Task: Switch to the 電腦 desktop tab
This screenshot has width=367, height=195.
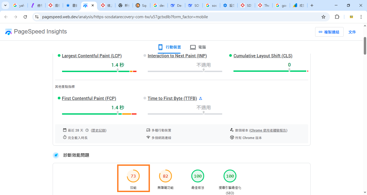Action: pyautogui.click(x=198, y=47)
